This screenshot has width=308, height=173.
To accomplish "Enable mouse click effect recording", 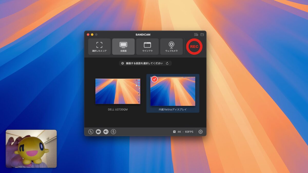I will [x=90, y=132].
